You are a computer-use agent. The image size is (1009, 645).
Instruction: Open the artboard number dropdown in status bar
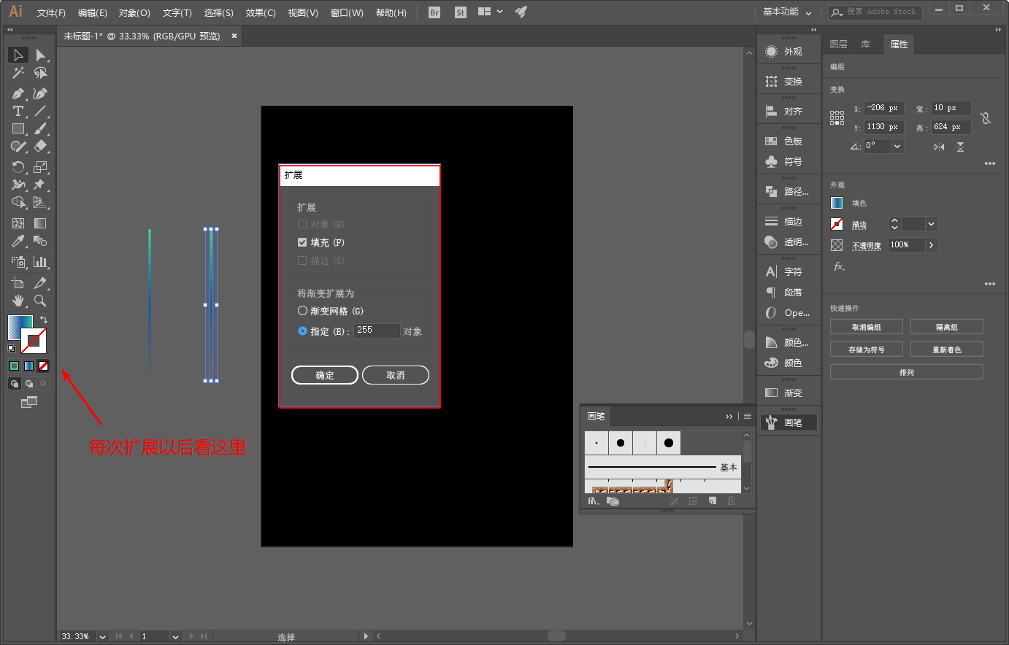point(175,636)
